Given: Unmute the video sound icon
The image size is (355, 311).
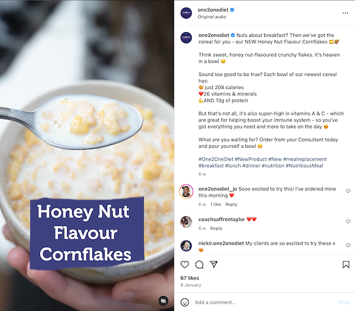Looking at the screenshot, I should tap(163, 301).
